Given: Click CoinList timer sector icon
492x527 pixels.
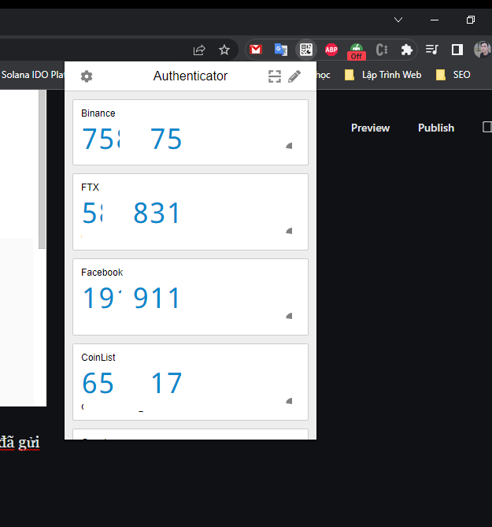Looking at the screenshot, I should [289, 401].
